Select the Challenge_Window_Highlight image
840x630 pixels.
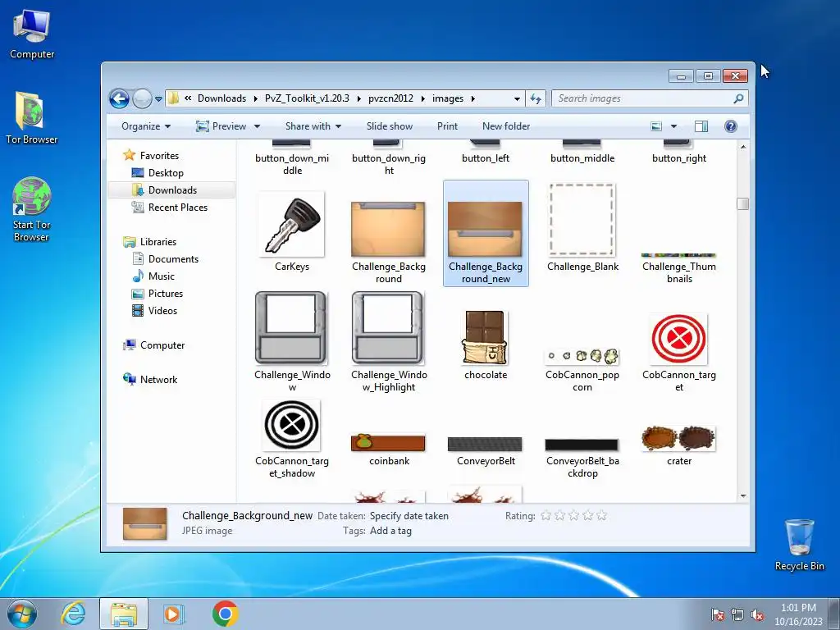point(388,340)
